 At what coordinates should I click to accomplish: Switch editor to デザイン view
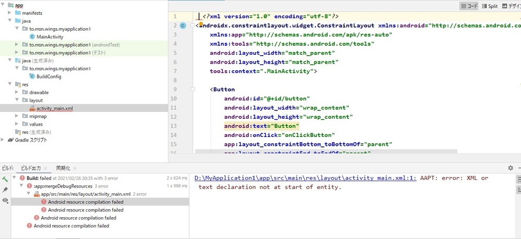click(x=511, y=6)
